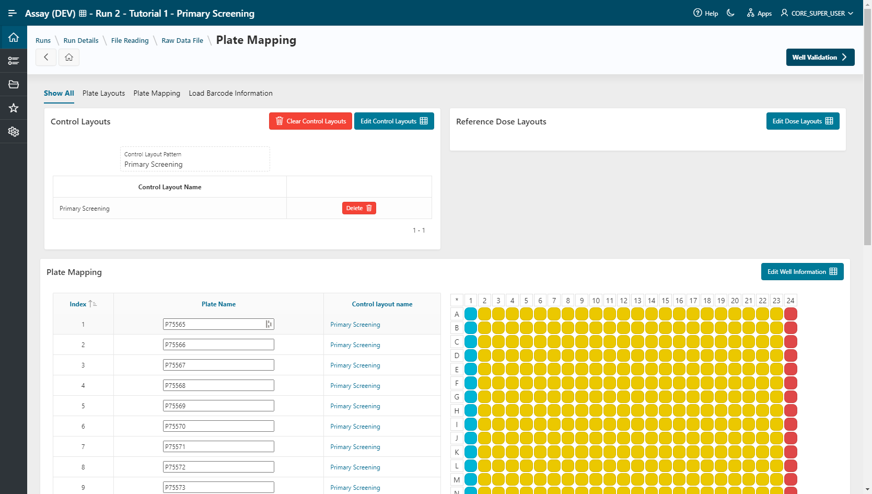Open favorites star in the sidebar
This screenshot has height=494, width=872.
pos(14,108)
